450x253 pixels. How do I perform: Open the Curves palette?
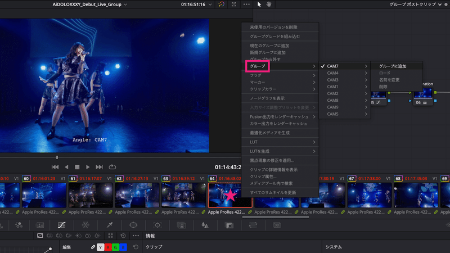pos(61,225)
